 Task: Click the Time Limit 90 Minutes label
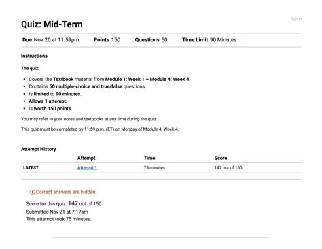[209, 40]
